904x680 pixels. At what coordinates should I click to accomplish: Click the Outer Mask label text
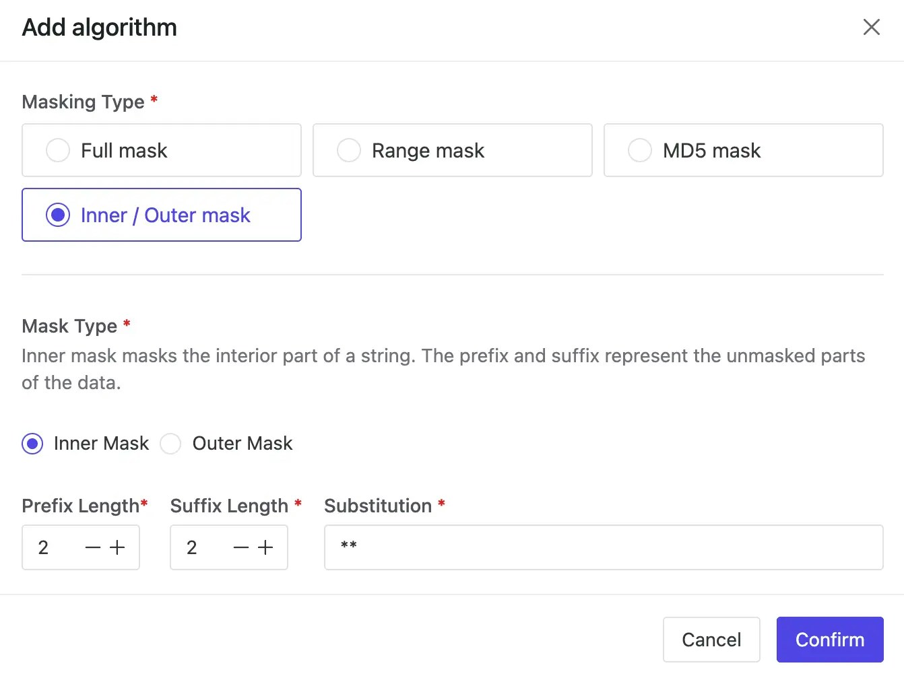pos(243,444)
